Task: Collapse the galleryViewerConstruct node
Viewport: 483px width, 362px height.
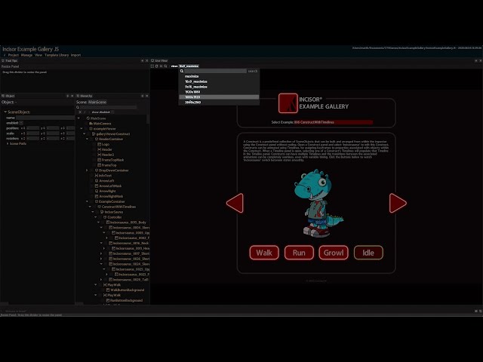Action: (85, 134)
